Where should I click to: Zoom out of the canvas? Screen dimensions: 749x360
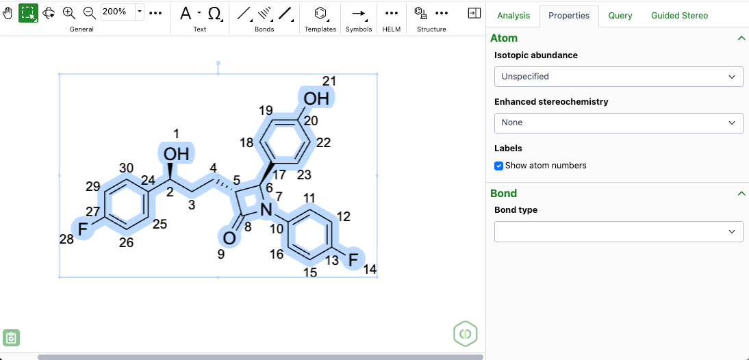click(89, 12)
